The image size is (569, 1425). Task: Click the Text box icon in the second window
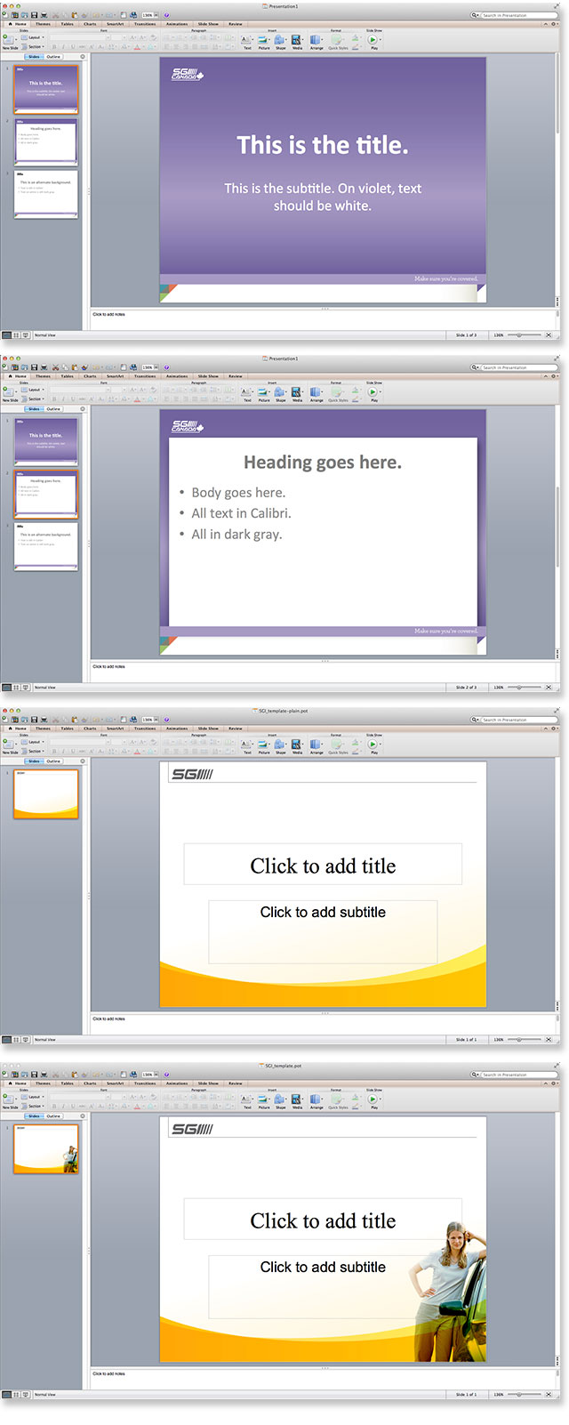click(246, 391)
